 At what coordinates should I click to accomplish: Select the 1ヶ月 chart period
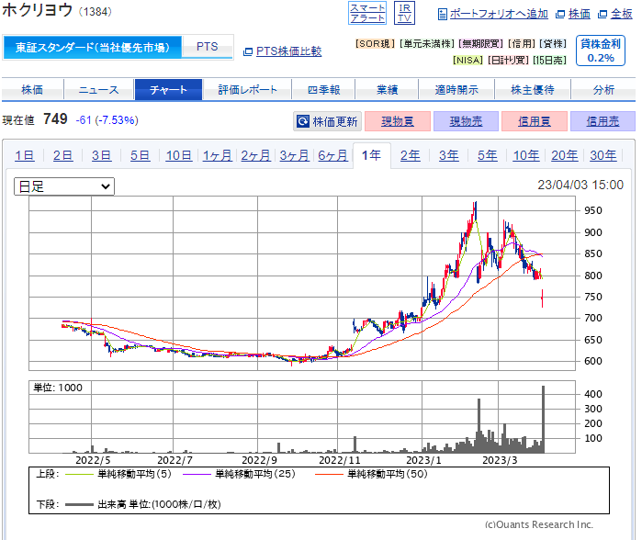point(217,155)
